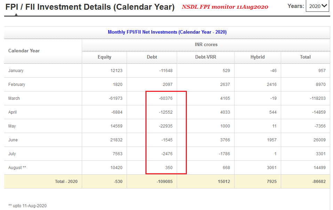
Task: Select the July row label
Action: coord(12,154)
